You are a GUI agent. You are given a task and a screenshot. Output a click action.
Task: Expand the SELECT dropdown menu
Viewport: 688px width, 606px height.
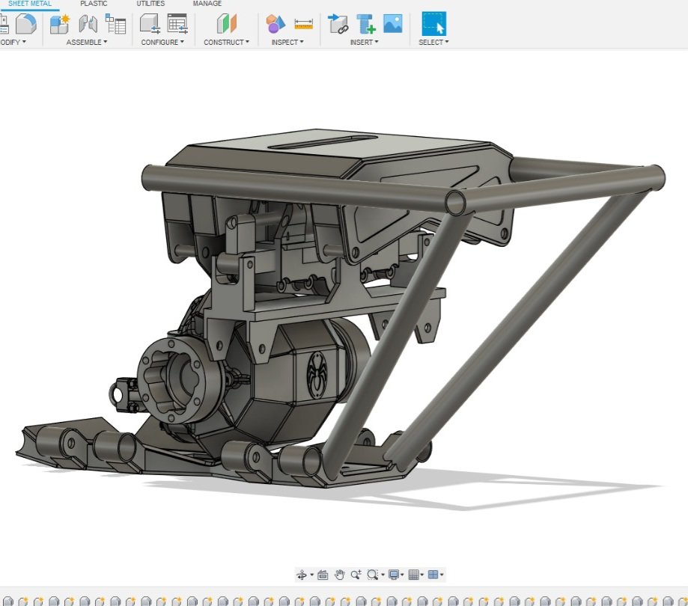(x=433, y=42)
